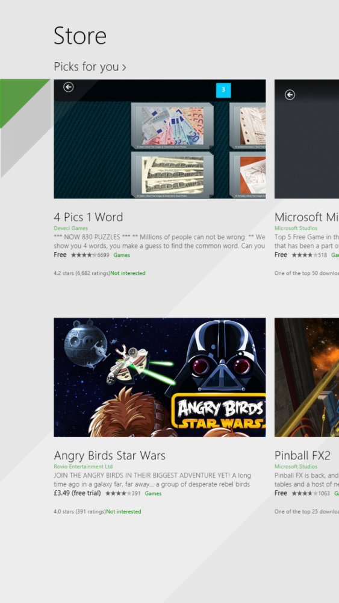The height and width of the screenshot is (603, 339).
Task: Select the dollar bills picture tile
Action: coord(172,175)
